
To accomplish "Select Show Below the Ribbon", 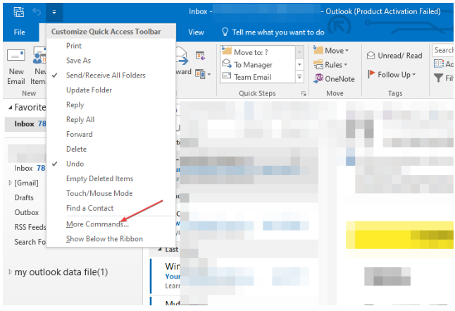I will (104, 239).
